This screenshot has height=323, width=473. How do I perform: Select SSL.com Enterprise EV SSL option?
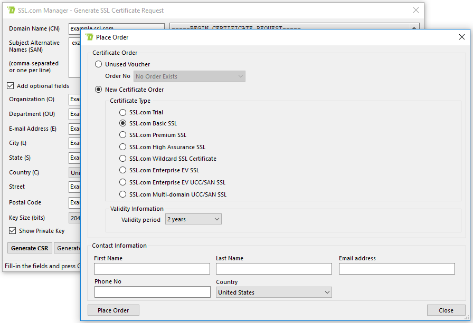point(123,171)
